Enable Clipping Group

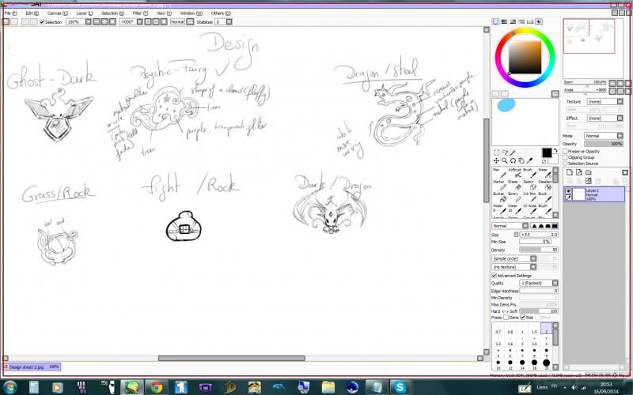(x=565, y=157)
